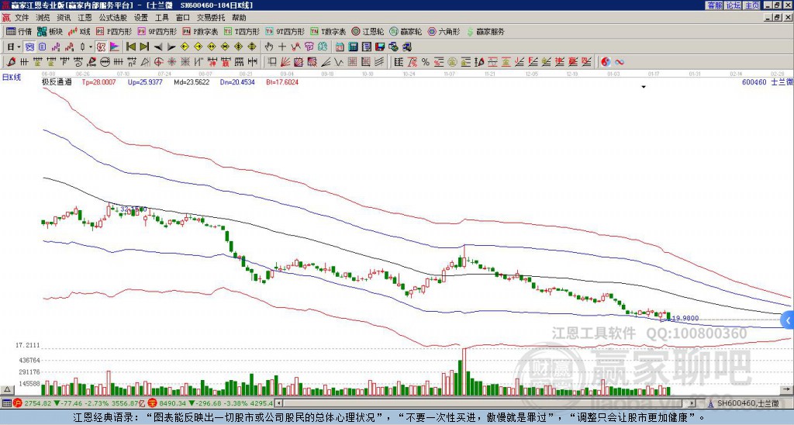Select the hand pan tool

point(269,47)
